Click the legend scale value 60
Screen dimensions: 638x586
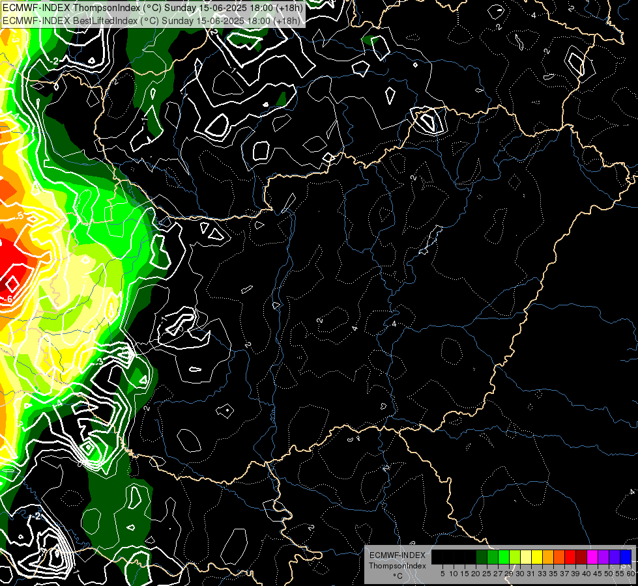click(631, 574)
